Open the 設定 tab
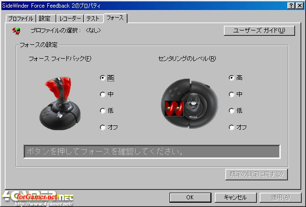The height and width of the screenshot is (207, 306). (x=46, y=19)
